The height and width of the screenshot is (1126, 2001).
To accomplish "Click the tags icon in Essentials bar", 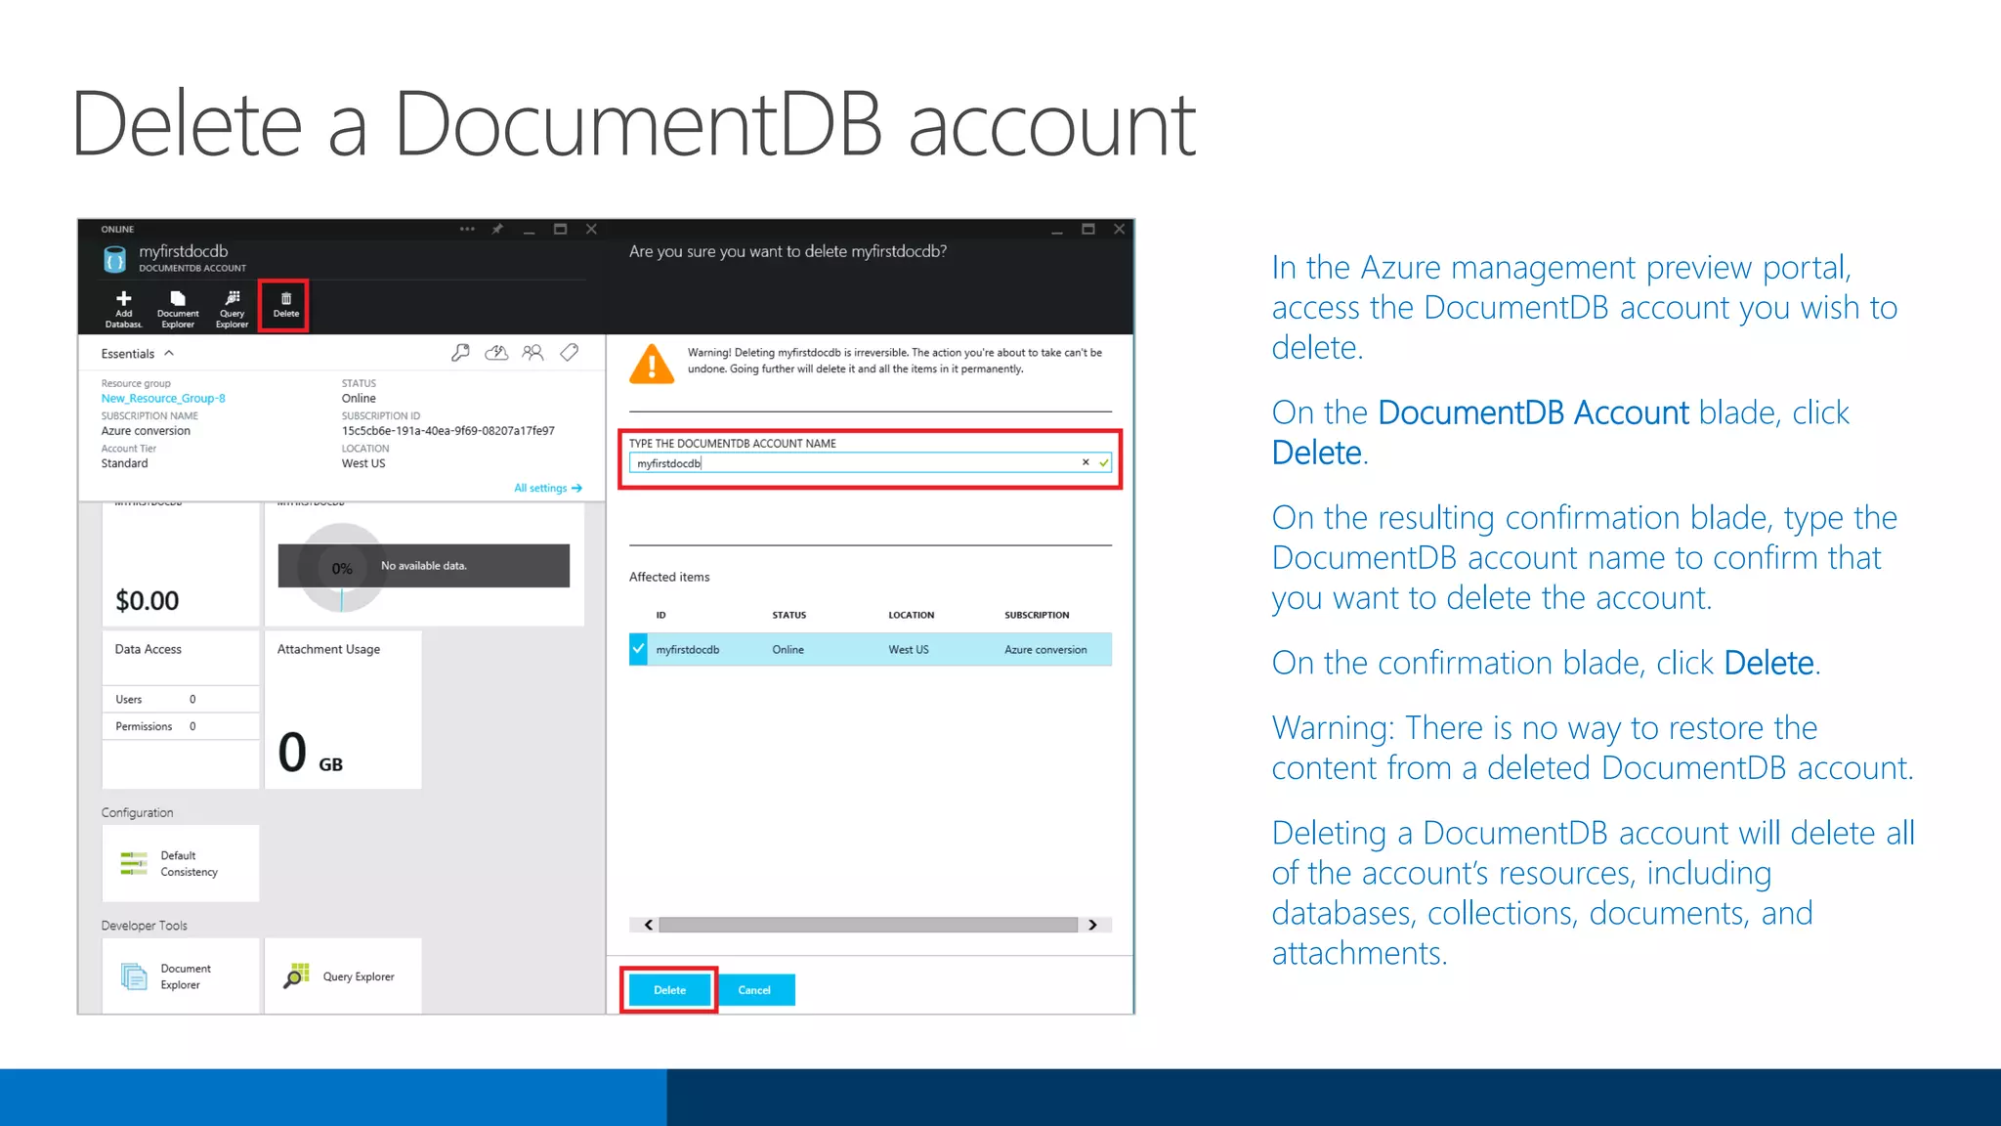I will 569,353.
